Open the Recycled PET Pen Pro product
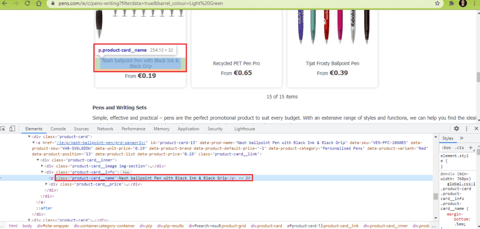Image resolution: width=480 pixels, height=229 pixels. tap(236, 64)
